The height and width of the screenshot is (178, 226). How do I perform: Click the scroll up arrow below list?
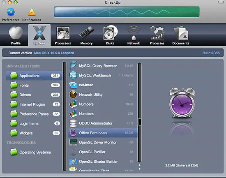(140, 165)
